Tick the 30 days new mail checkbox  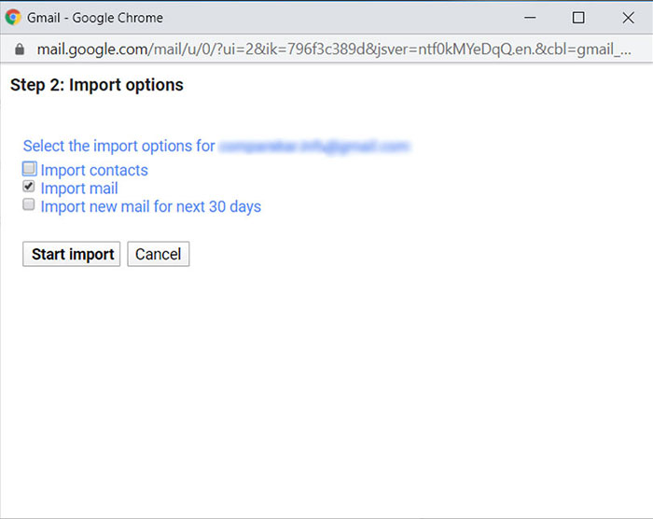(30, 204)
